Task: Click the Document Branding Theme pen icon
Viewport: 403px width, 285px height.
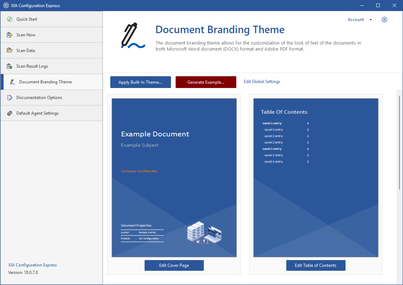Action: [12, 82]
